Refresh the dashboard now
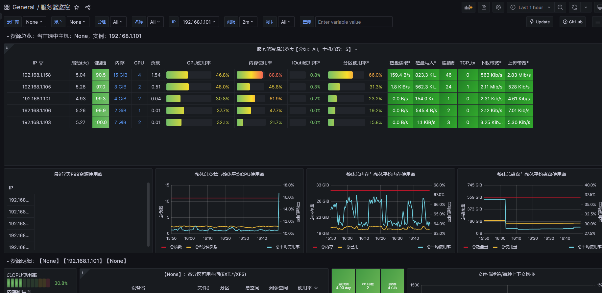This screenshot has height=293, width=602. (575, 7)
